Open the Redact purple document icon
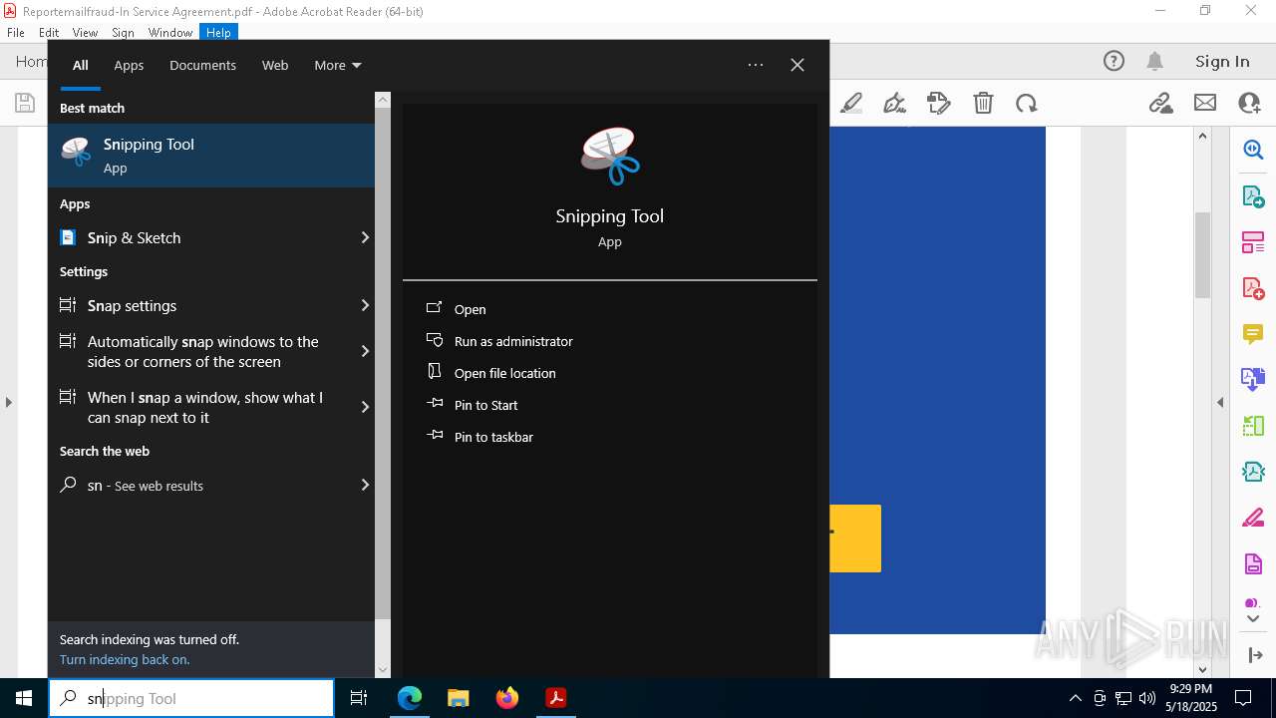The width and height of the screenshot is (1276, 718). tap(1253, 563)
